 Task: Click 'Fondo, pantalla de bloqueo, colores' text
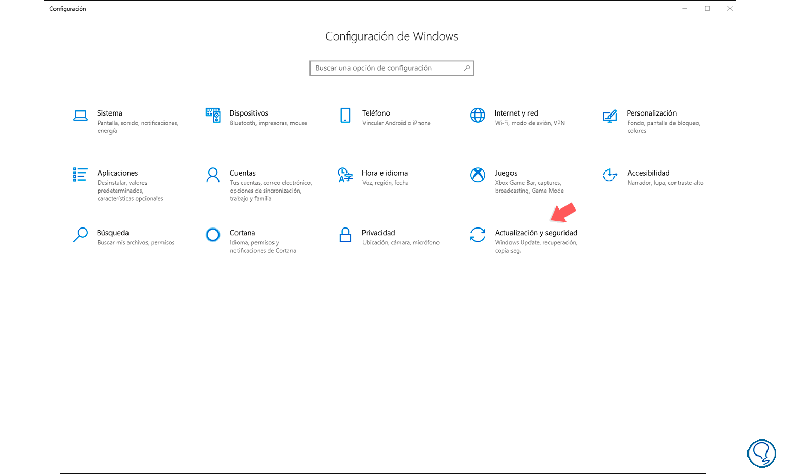pos(664,127)
